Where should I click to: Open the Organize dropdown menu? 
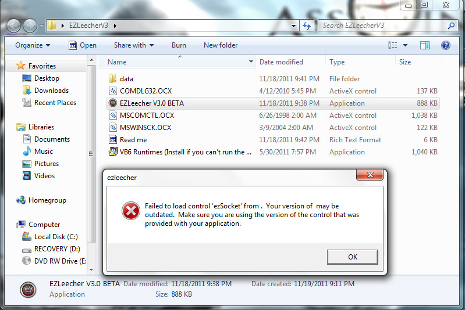tap(33, 45)
